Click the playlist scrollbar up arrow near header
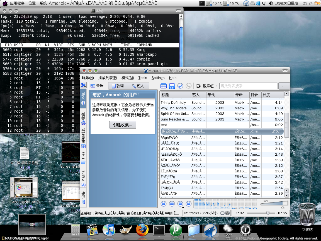 tap(287, 94)
